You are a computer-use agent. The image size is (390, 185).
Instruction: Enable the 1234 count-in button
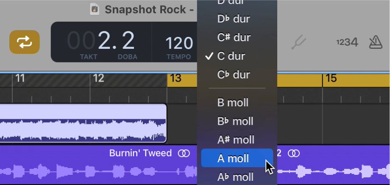(x=347, y=42)
